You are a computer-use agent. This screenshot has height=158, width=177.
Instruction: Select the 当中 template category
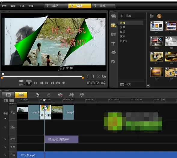pyautogui.click(x=123, y=27)
